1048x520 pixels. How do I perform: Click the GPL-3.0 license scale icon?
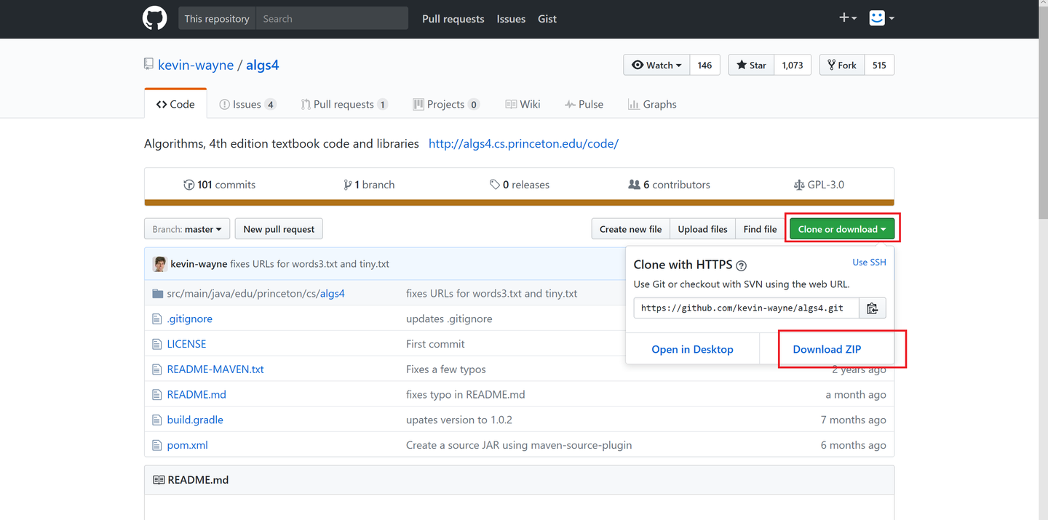pyautogui.click(x=799, y=185)
